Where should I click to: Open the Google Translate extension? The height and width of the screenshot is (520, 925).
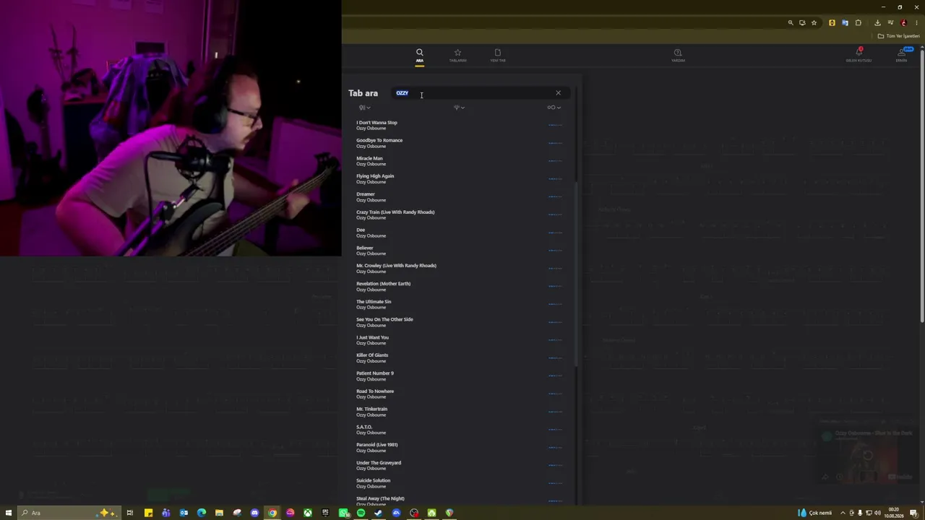click(845, 23)
